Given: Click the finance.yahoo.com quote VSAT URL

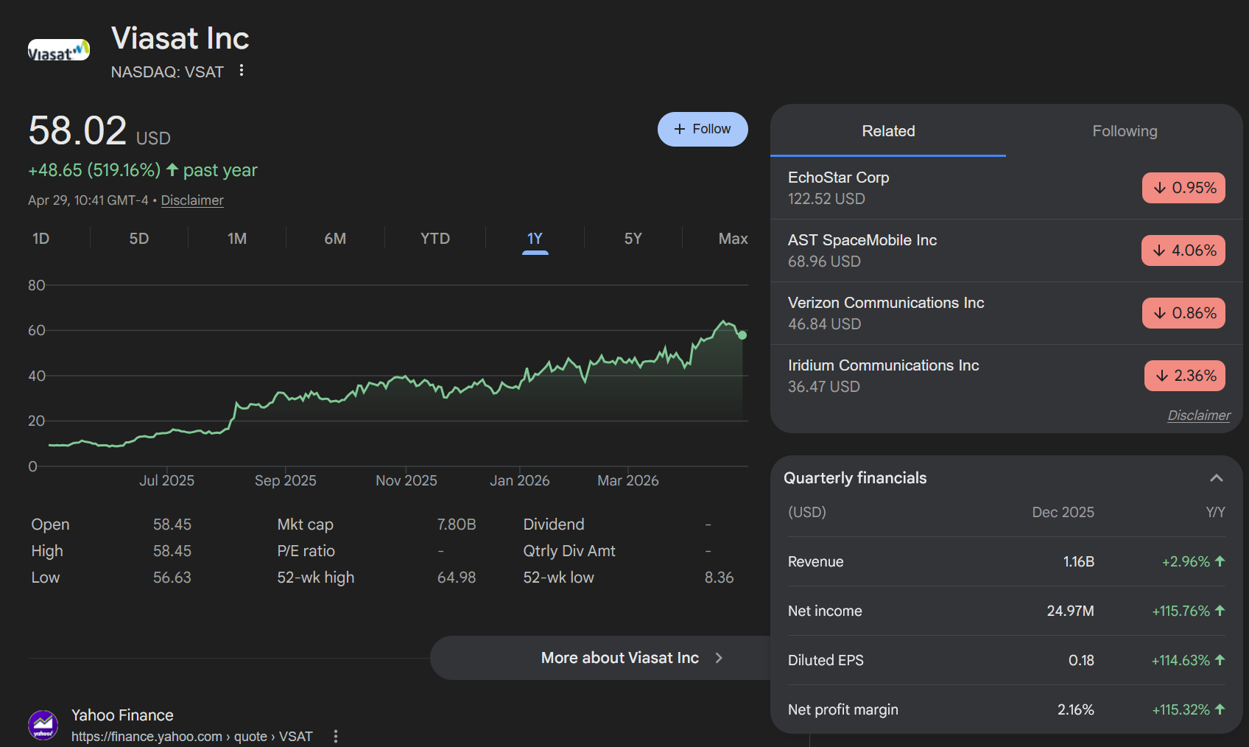Looking at the screenshot, I should pos(192,737).
